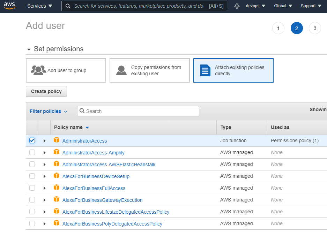Viewport: 327px width, 244px height.
Task: Go to step 3 of the wizard
Action: (315, 28)
